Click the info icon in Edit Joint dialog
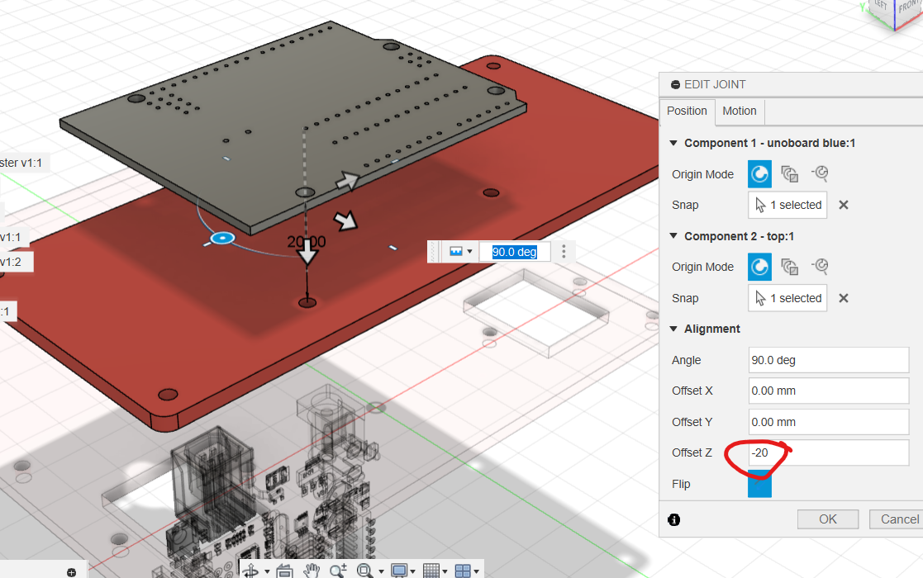 tap(674, 519)
